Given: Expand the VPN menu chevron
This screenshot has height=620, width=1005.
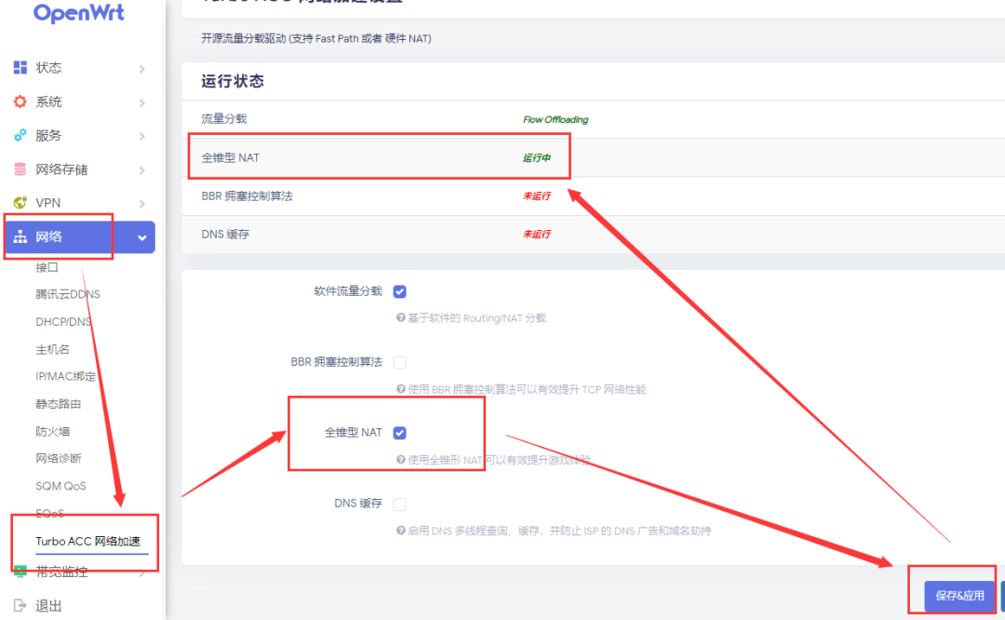Looking at the screenshot, I should point(141,204).
